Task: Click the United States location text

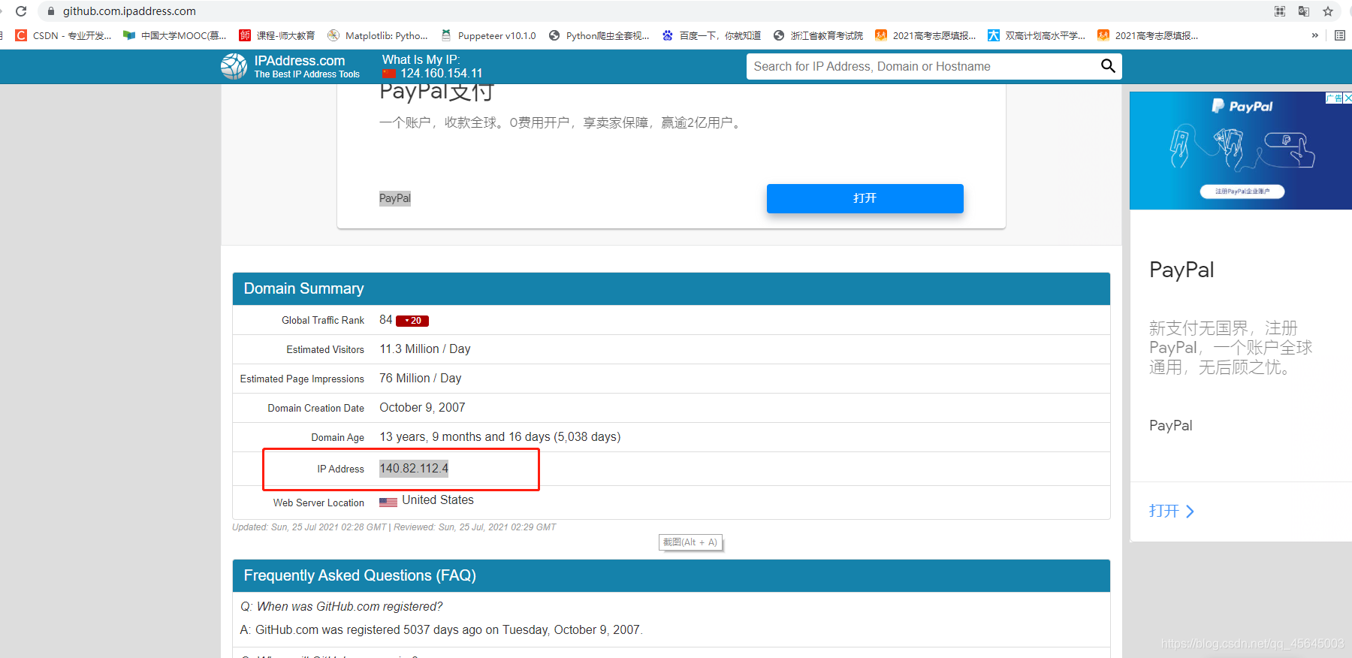Action: tap(438, 500)
